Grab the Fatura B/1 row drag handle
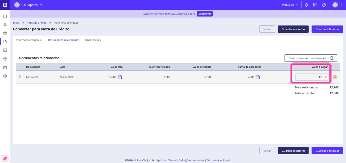Image resolution: width=346 pixels, height=163 pixels. [20, 77]
